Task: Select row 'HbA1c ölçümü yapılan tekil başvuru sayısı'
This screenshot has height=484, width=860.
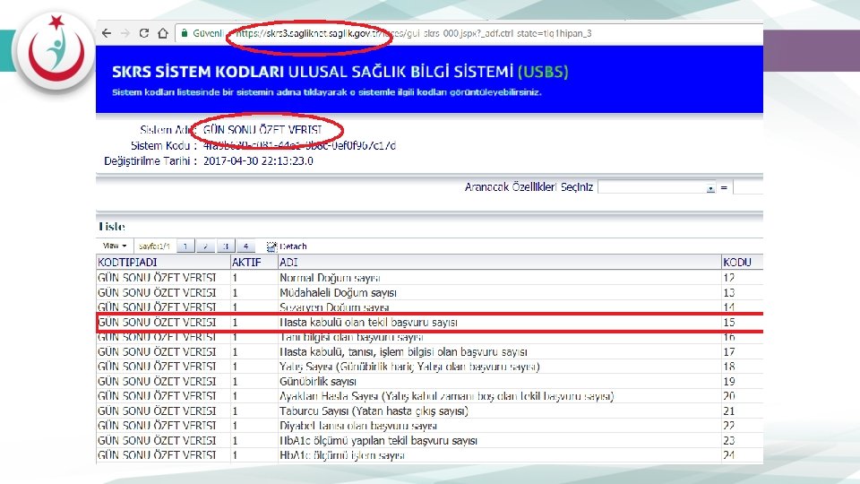Action: [429, 441]
